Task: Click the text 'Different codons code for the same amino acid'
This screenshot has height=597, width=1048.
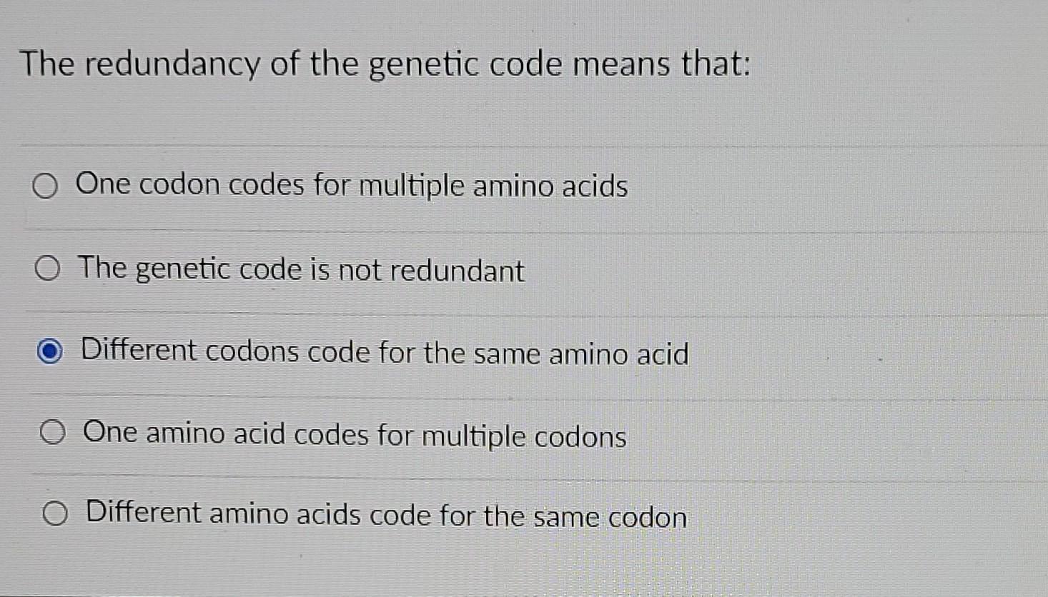Action: point(385,353)
